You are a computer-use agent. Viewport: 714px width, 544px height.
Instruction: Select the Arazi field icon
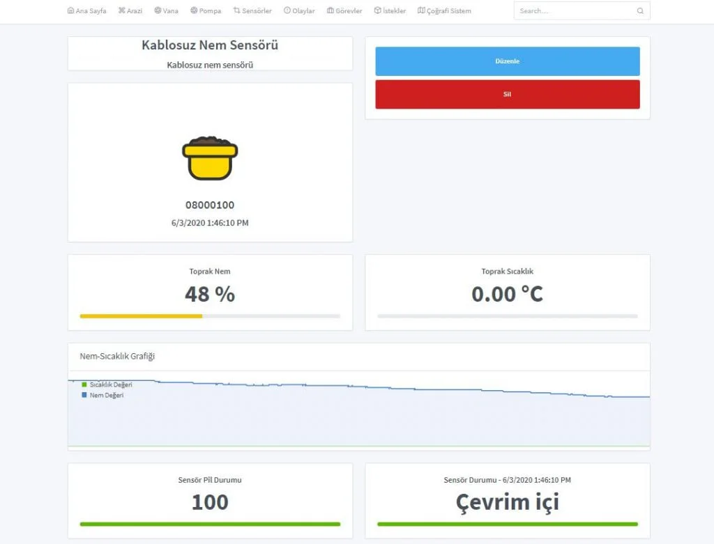[121, 10]
